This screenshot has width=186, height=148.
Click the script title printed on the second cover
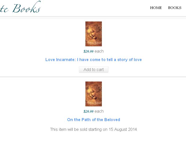[94, 103]
